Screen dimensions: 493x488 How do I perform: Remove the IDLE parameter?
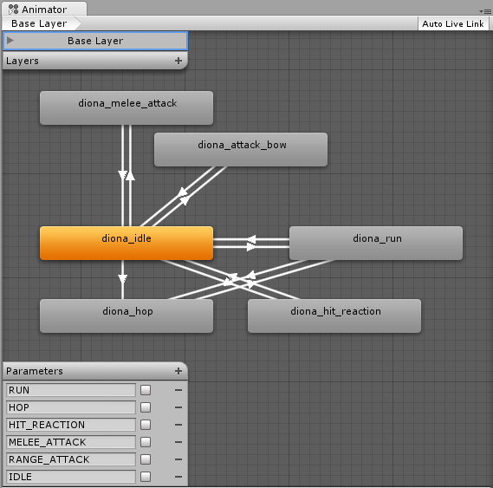point(178,477)
